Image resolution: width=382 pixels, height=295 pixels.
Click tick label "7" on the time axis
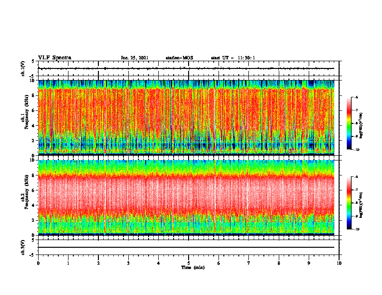point(249,263)
